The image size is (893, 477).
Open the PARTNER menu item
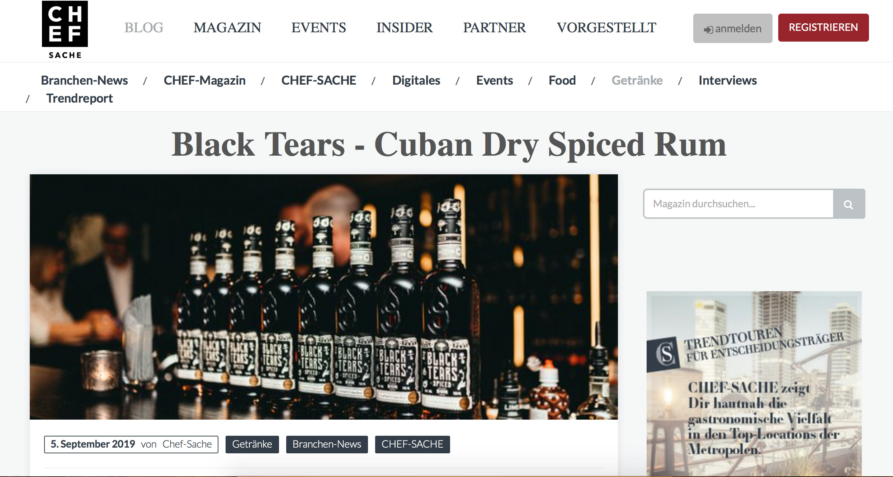(494, 28)
